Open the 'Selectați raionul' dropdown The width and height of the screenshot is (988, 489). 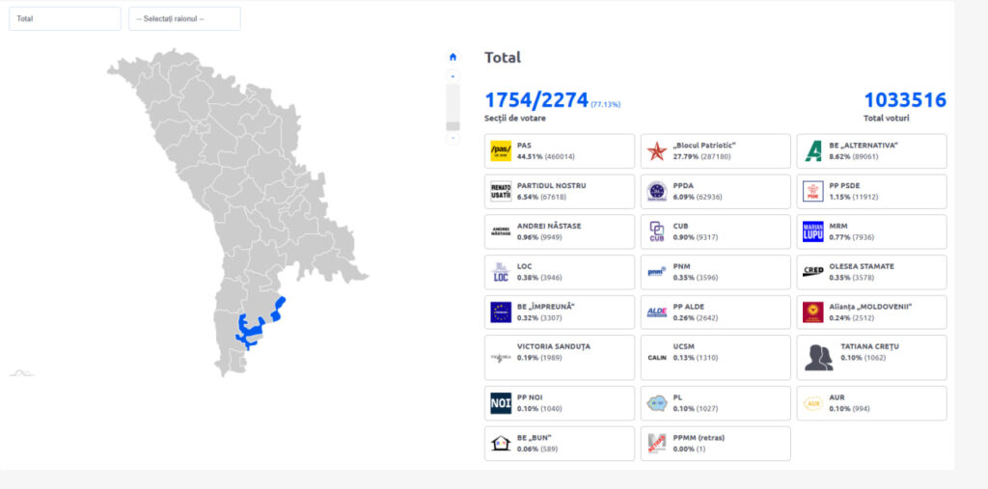click(x=184, y=19)
